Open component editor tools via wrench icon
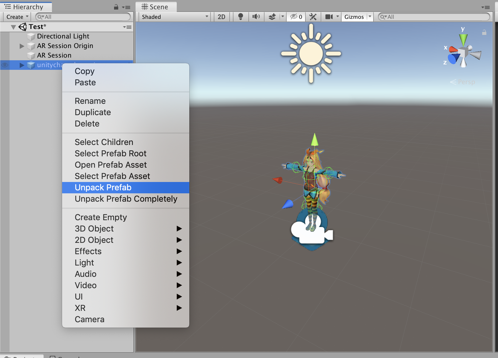This screenshot has height=358, width=498. [x=313, y=17]
